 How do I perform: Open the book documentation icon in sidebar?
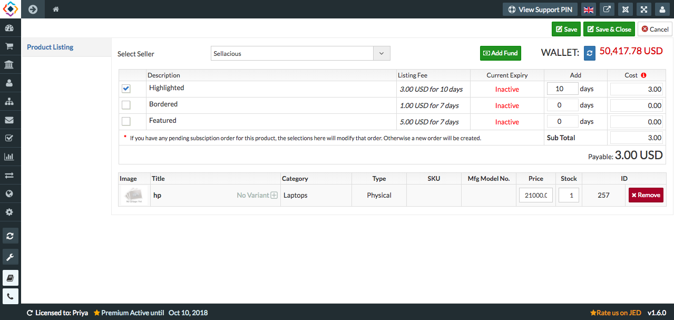pyautogui.click(x=10, y=277)
